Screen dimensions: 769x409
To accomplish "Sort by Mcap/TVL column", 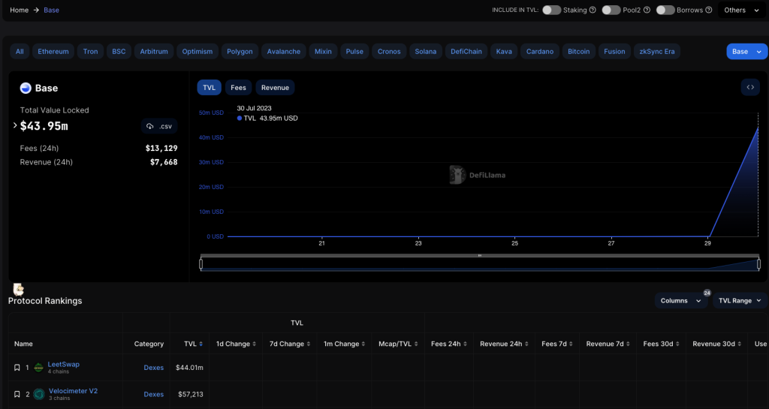I will point(416,344).
